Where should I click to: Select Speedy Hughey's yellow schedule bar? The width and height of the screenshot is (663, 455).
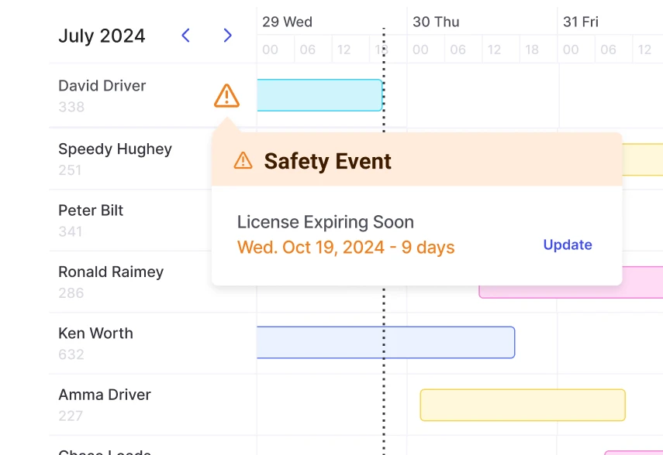click(x=643, y=159)
